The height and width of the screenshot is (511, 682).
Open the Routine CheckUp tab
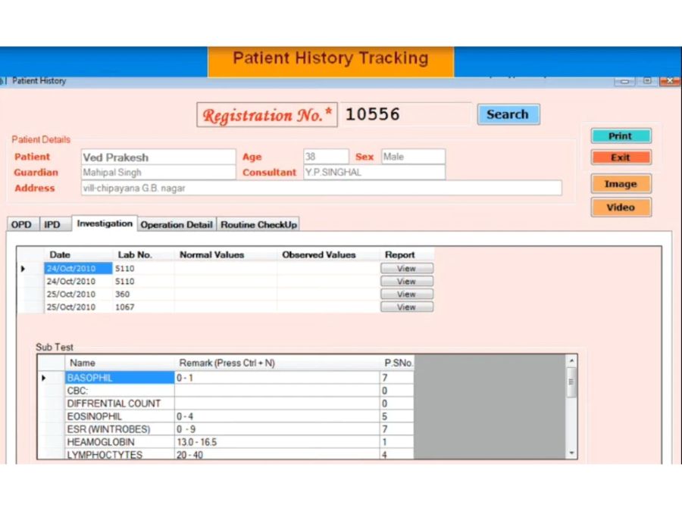click(x=258, y=225)
